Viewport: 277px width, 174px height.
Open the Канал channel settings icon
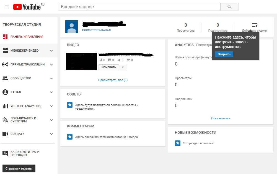tap(6, 92)
